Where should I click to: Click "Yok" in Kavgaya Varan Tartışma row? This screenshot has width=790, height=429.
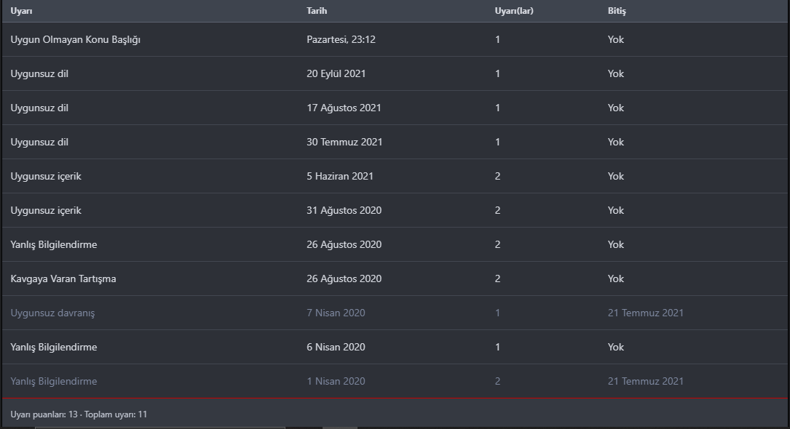tap(616, 279)
